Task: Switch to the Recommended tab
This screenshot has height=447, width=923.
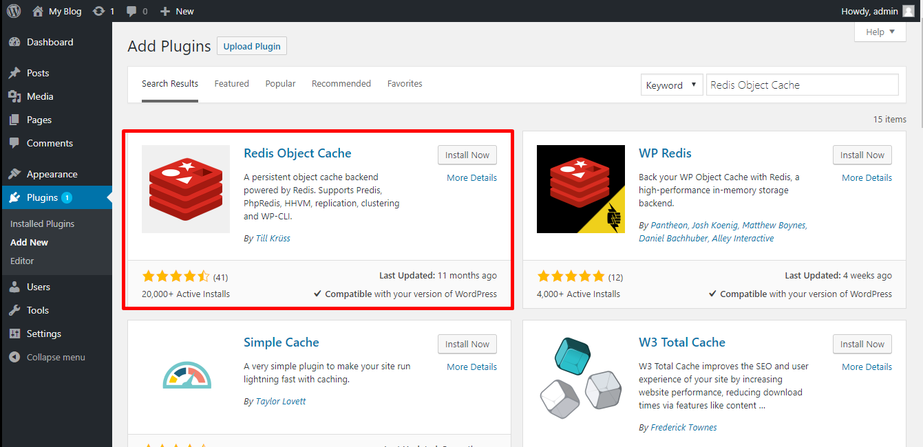Action: 341,84
